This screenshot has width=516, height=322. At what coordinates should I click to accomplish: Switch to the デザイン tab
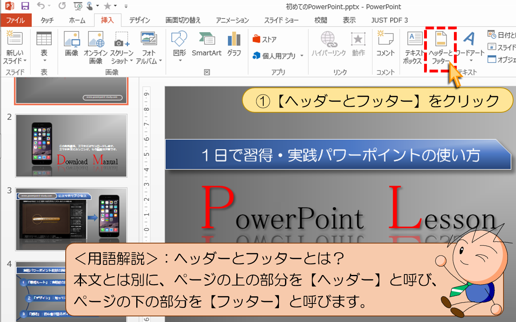pyautogui.click(x=139, y=20)
